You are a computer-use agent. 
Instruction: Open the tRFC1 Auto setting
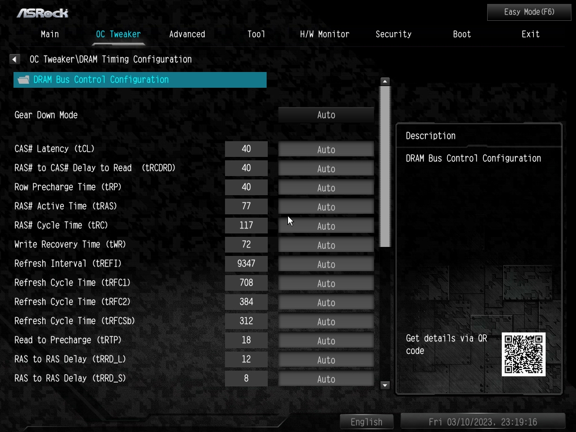[326, 283]
